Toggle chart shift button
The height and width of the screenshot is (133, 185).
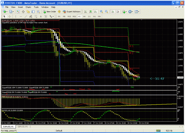[x=118, y=11]
